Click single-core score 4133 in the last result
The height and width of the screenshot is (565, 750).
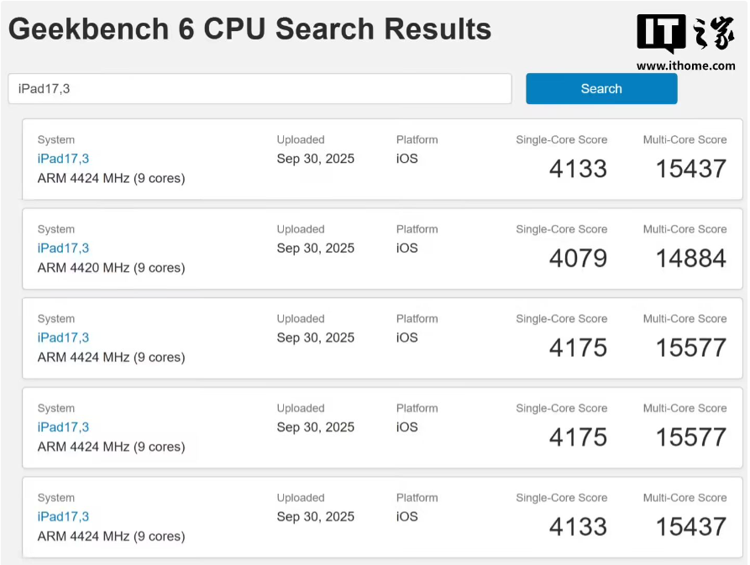[x=578, y=527]
